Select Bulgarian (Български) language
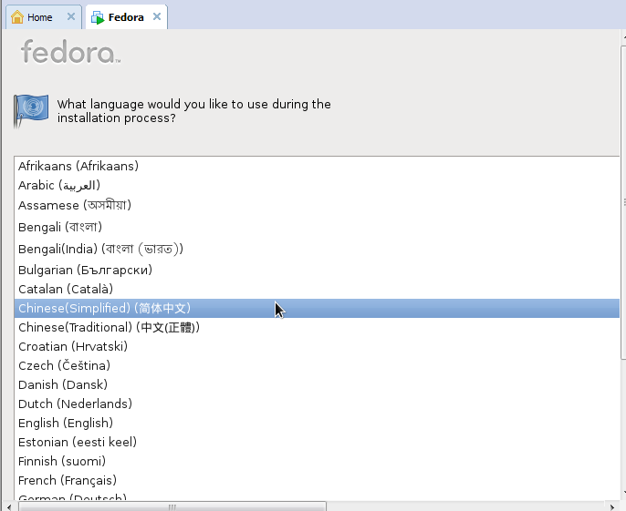Screen dimensions: 626x511 point(317,270)
